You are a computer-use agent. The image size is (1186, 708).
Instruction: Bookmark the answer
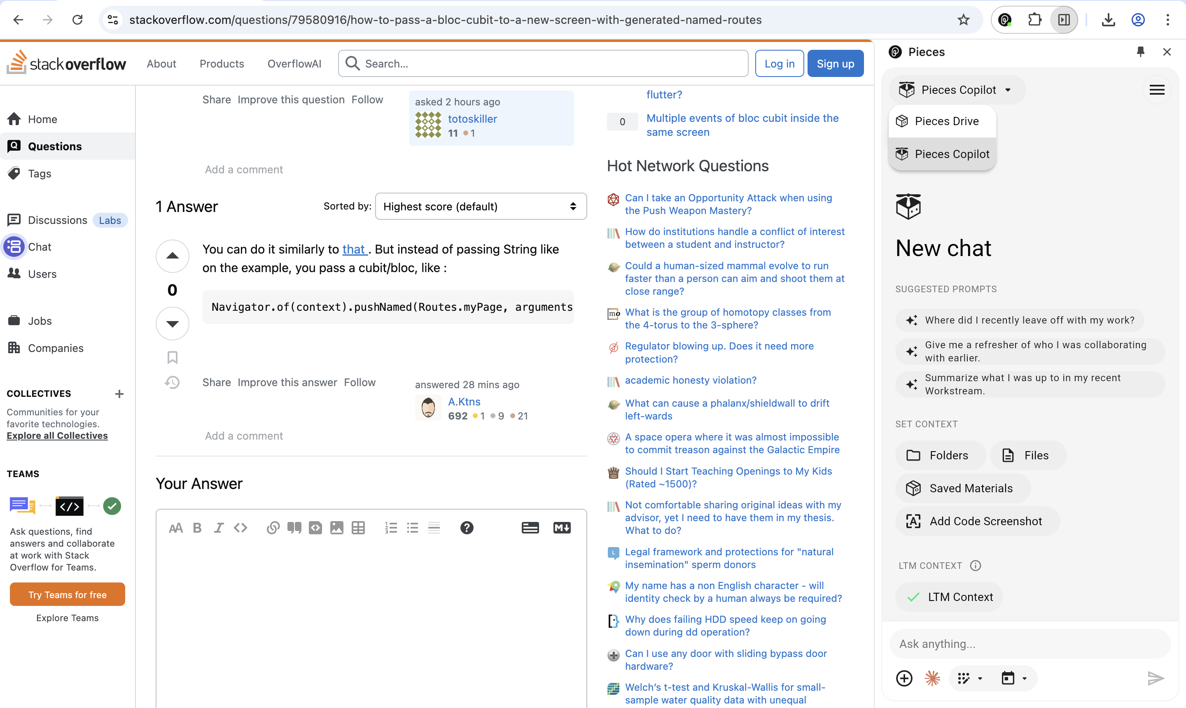172,357
